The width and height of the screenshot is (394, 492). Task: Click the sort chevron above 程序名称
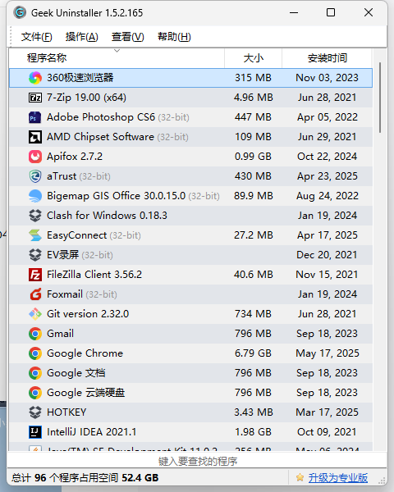click(x=117, y=51)
